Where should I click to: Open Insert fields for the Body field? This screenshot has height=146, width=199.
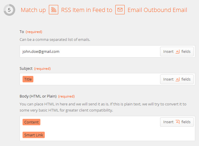177,122
